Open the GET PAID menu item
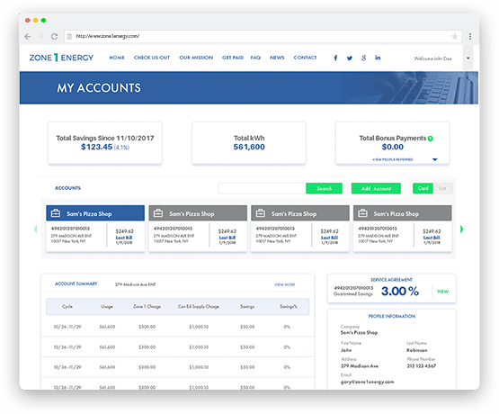Image resolution: width=499 pixels, height=414 pixels. click(233, 58)
